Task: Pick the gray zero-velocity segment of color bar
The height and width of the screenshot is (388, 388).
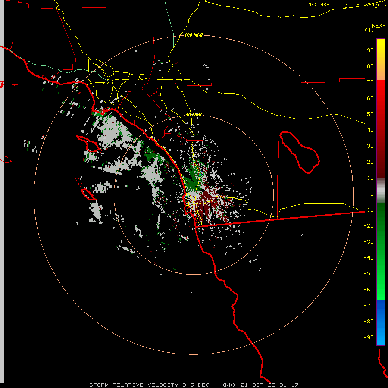Action: click(381, 191)
